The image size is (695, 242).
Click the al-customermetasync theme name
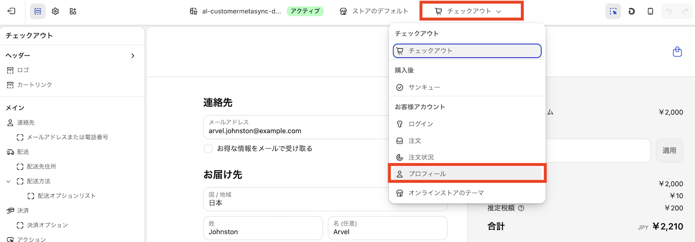(x=242, y=11)
